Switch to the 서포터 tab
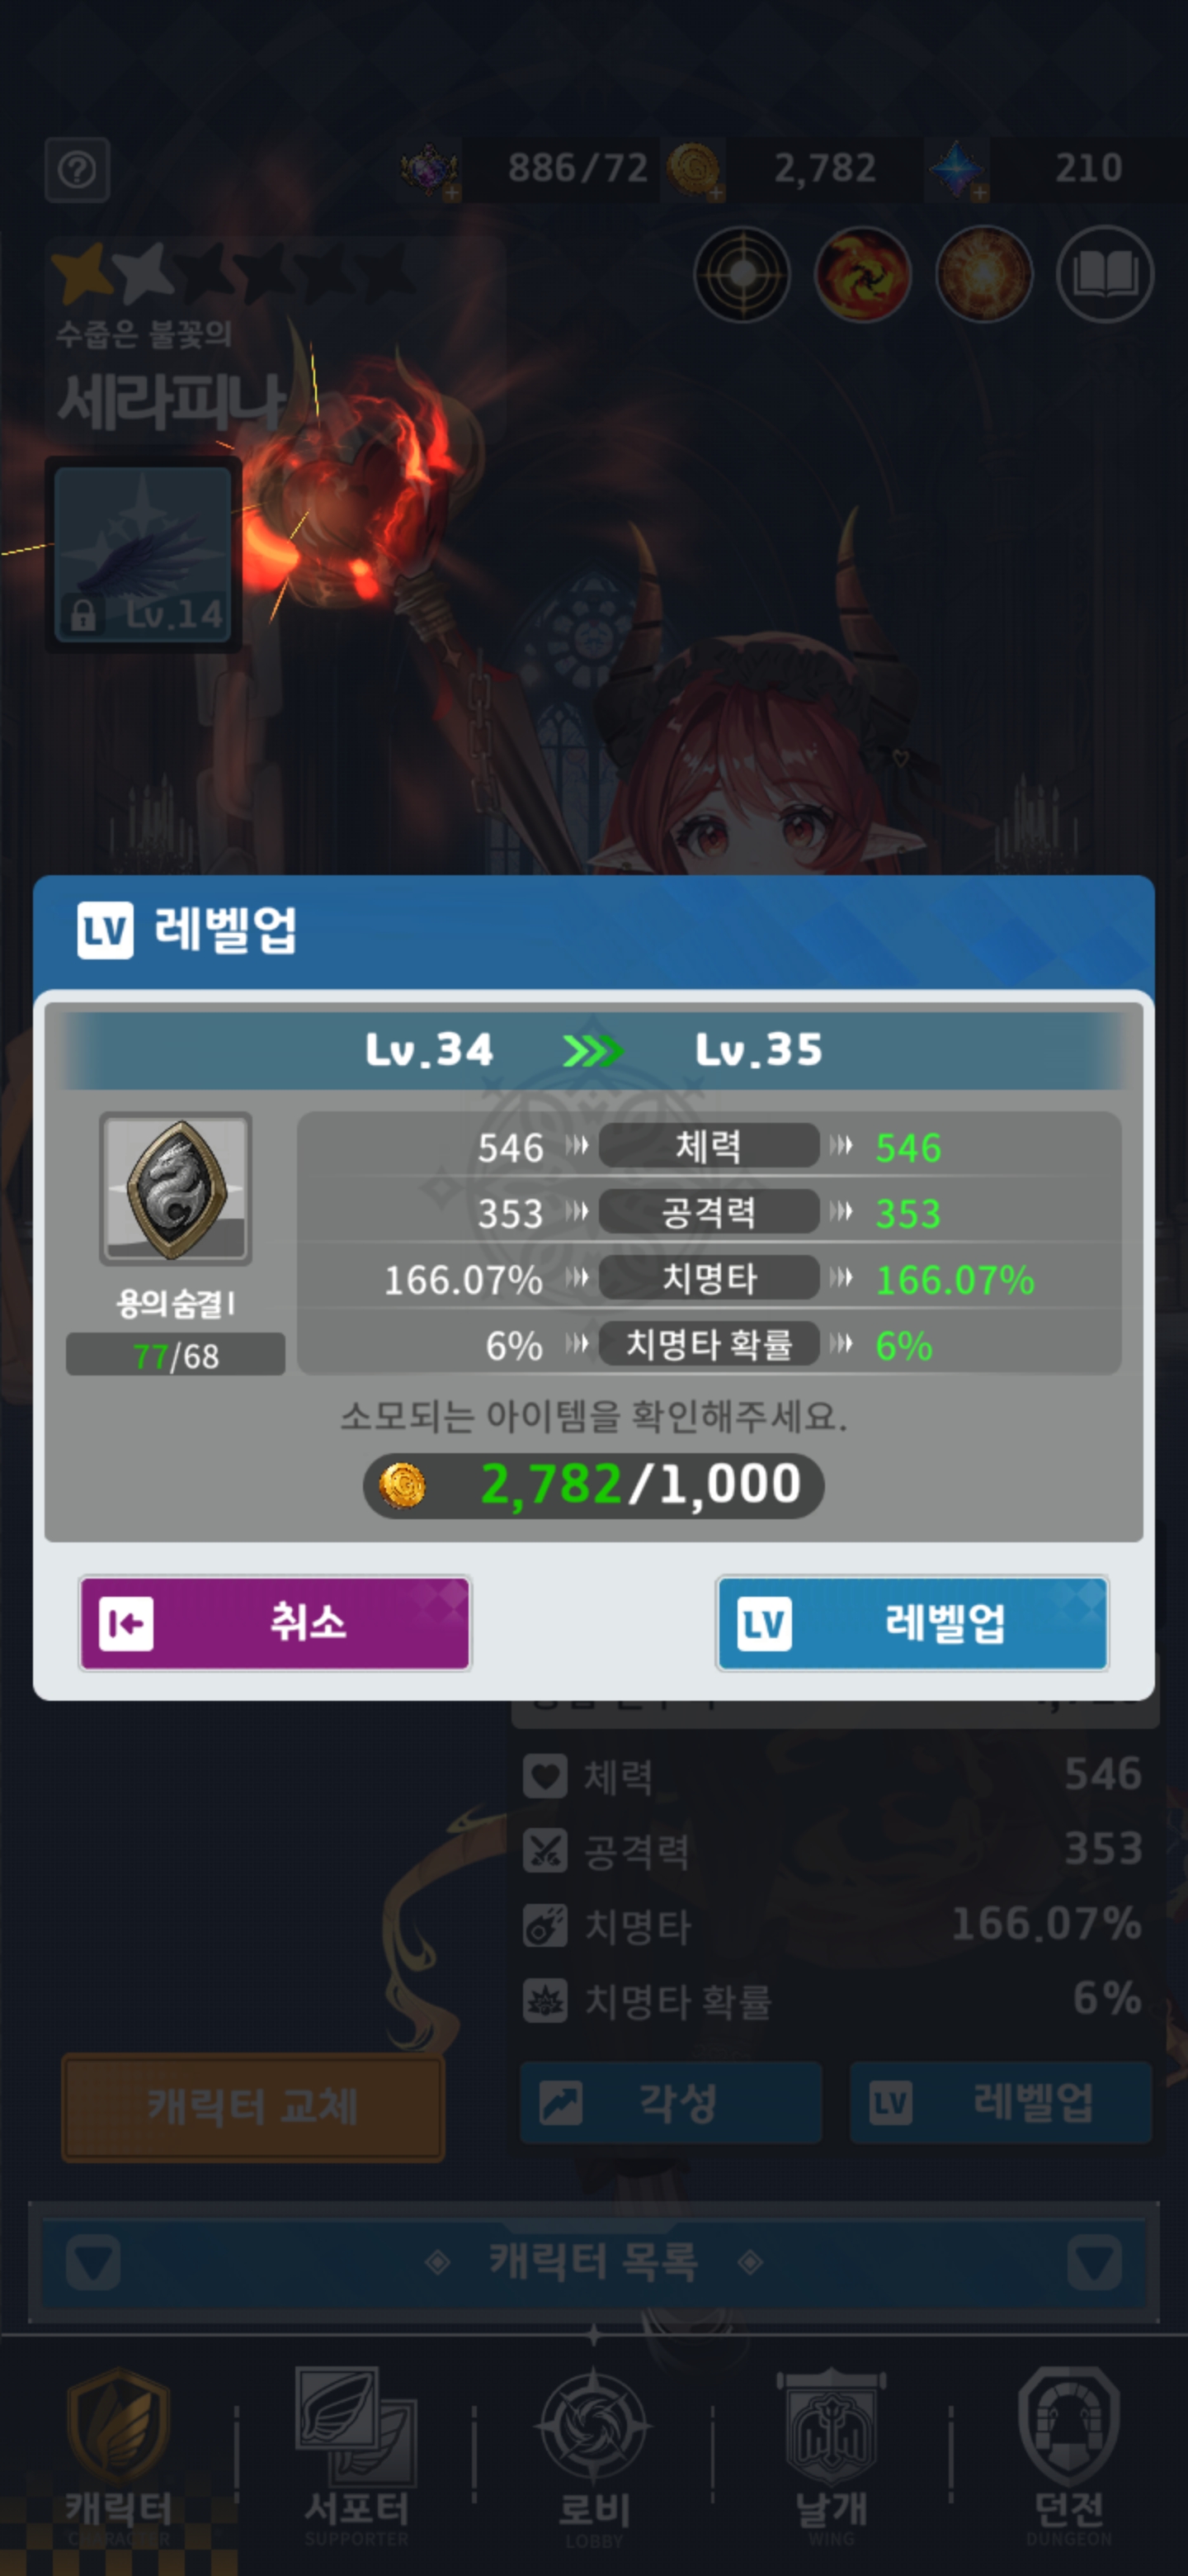Image resolution: width=1188 pixels, height=2576 pixels. 356,2455
